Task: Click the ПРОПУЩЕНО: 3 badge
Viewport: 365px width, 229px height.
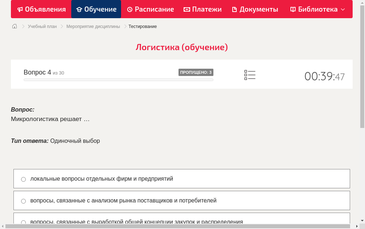Action: [x=196, y=72]
